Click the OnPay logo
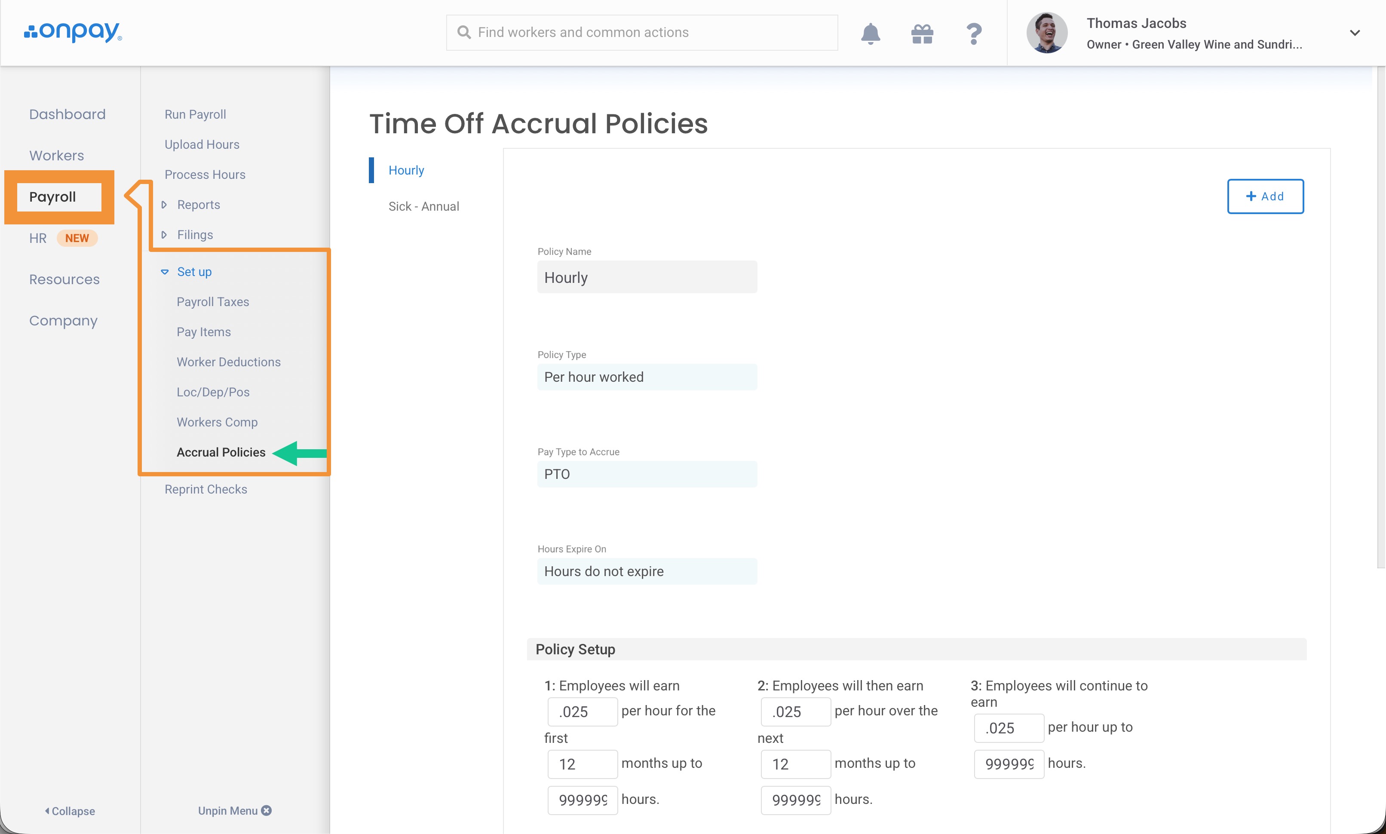 pos(73,32)
